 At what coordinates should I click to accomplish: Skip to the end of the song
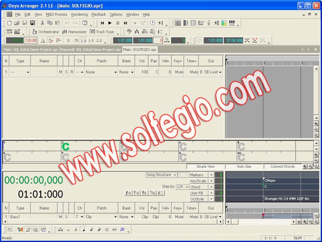pos(126,23)
